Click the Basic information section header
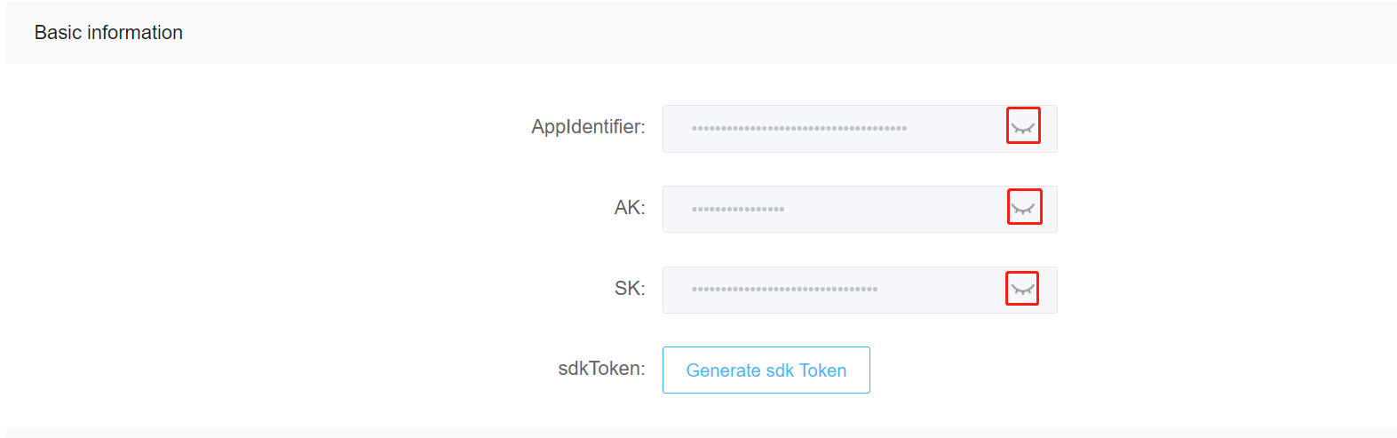The height and width of the screenshot is (438, 1397). coord(701,33)
